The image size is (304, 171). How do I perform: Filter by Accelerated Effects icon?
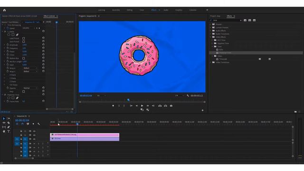pos(245,20)
